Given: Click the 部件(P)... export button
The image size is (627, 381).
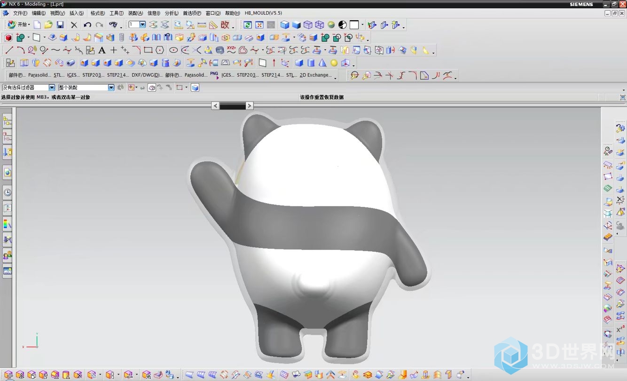Looking at the screenshot, I should (17, 75).
